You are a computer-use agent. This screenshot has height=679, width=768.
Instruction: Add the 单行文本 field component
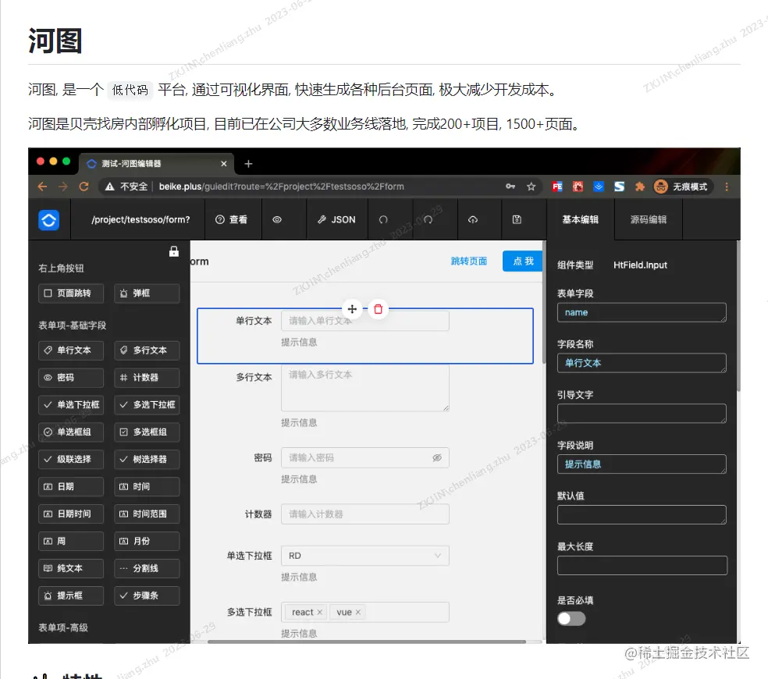(71, 350)
